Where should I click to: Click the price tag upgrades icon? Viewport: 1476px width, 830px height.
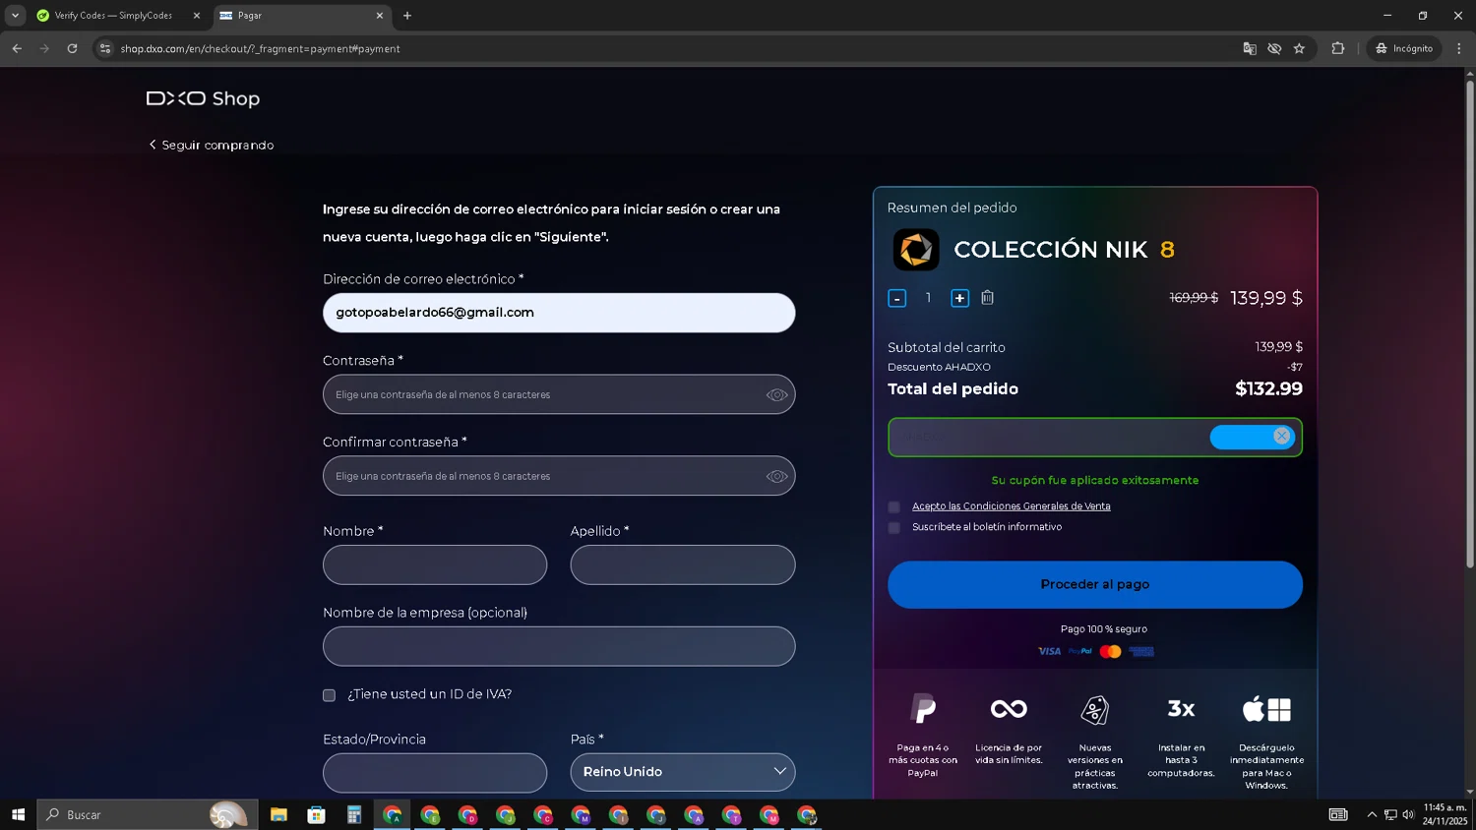tap(1095, 709)
